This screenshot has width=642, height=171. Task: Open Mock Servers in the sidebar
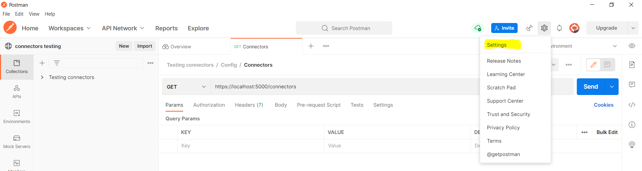coord(17,142)
